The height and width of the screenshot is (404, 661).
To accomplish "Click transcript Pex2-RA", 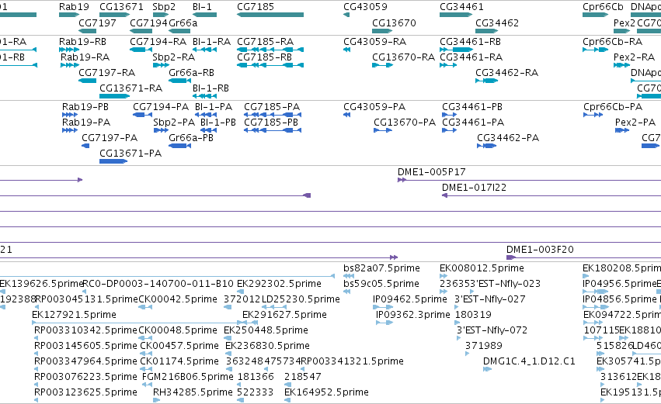I will 621,65.
